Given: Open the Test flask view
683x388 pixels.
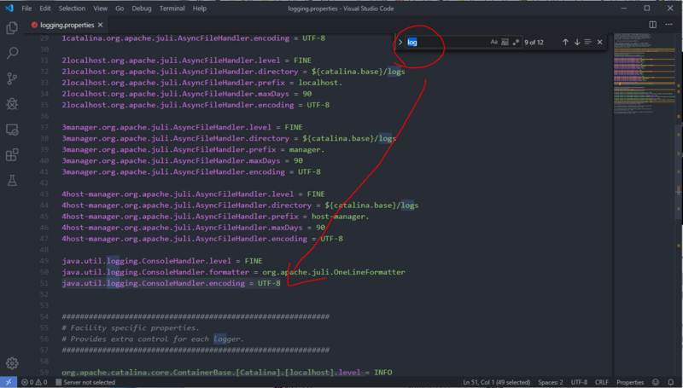Looking at the screenshot, I should coord(12,180).
